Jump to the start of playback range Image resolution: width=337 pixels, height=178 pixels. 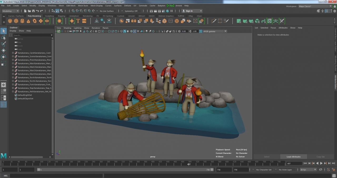coord(305,164)
